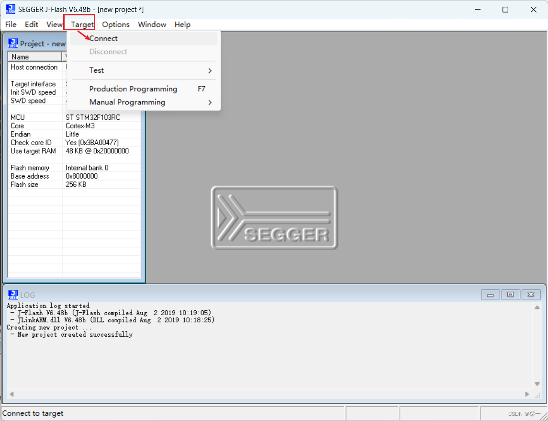The image size is (548, 421).
Task: Click the J-Flash icon on the LOG panel
Action: tap(13, 295)
